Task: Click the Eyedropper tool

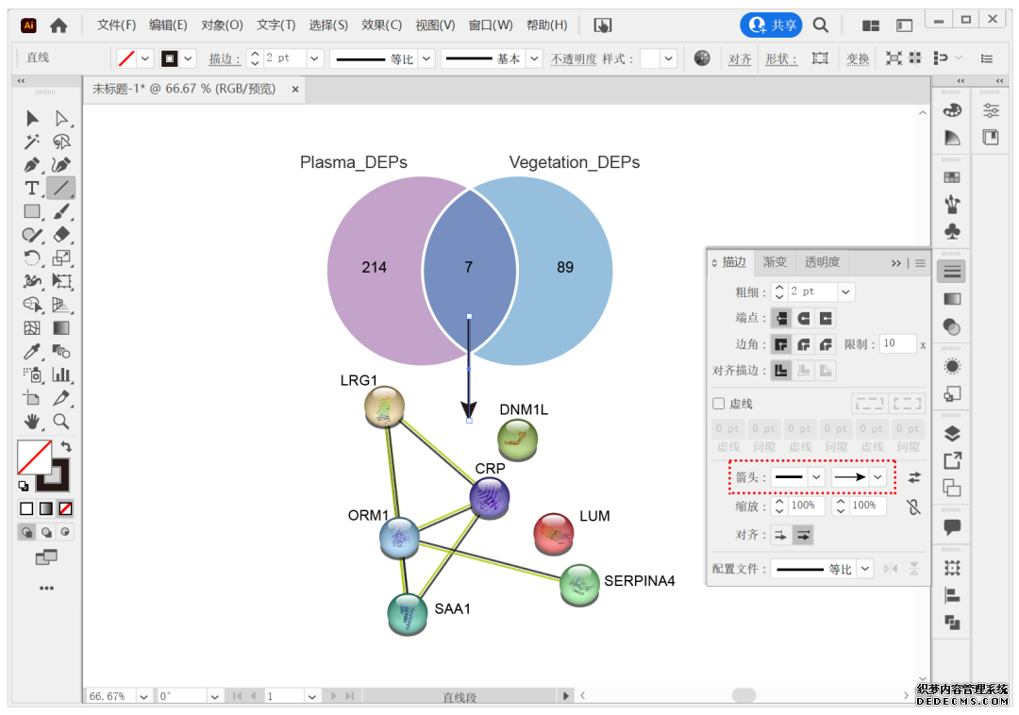Action: (32, 352)
